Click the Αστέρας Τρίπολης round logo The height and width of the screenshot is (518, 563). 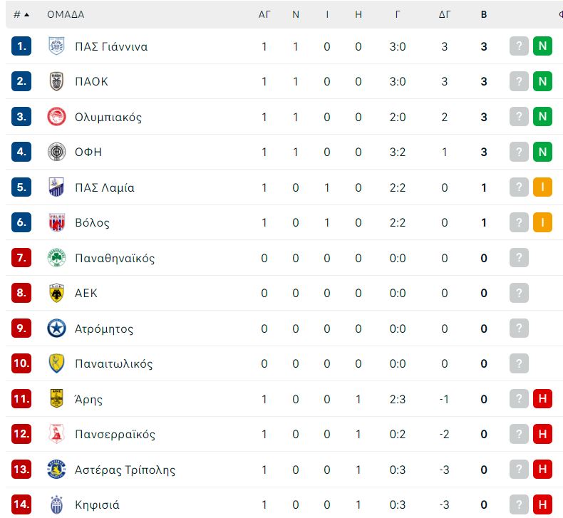56,469
